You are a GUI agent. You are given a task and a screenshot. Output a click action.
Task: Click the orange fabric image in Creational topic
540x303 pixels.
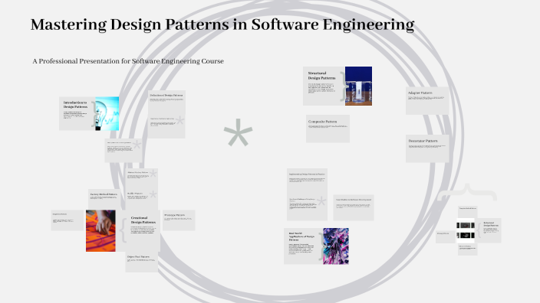100,231
